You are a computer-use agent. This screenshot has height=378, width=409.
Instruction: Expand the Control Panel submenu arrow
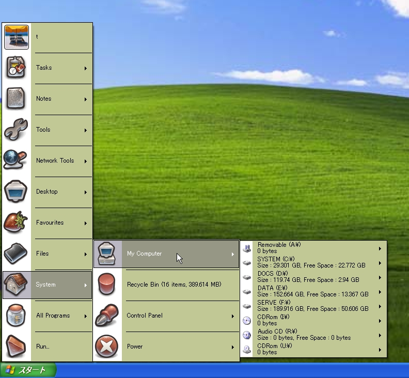point(233,316)
